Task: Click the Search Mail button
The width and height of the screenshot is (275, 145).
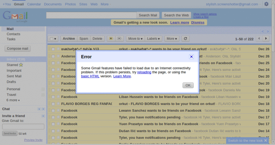Action: click(148, 15)
